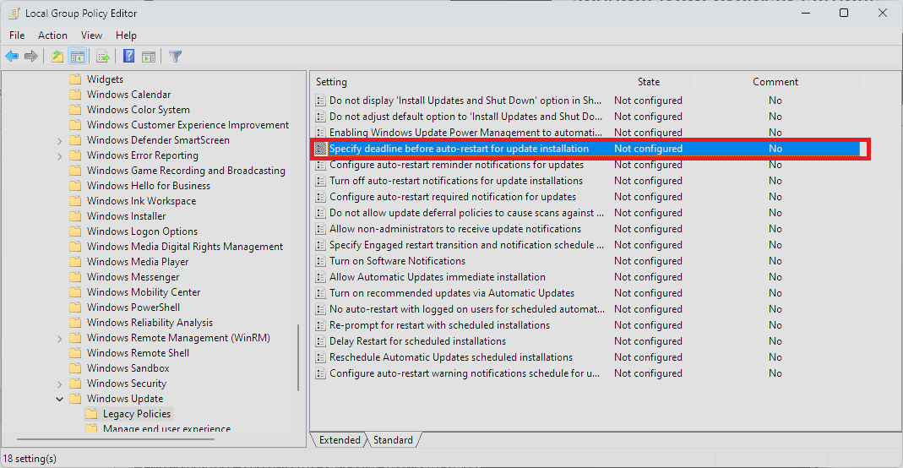Image resolution: width=903 pixels, height=468 pixels.
Task: Click the Filter funnel toolbar icon
Action: click(175, 57)
